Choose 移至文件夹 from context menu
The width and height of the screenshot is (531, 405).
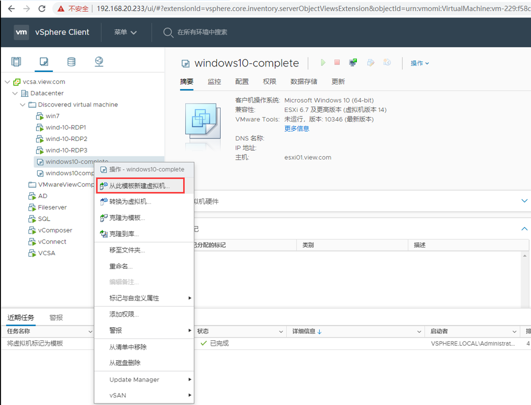[x=144, y=250]
